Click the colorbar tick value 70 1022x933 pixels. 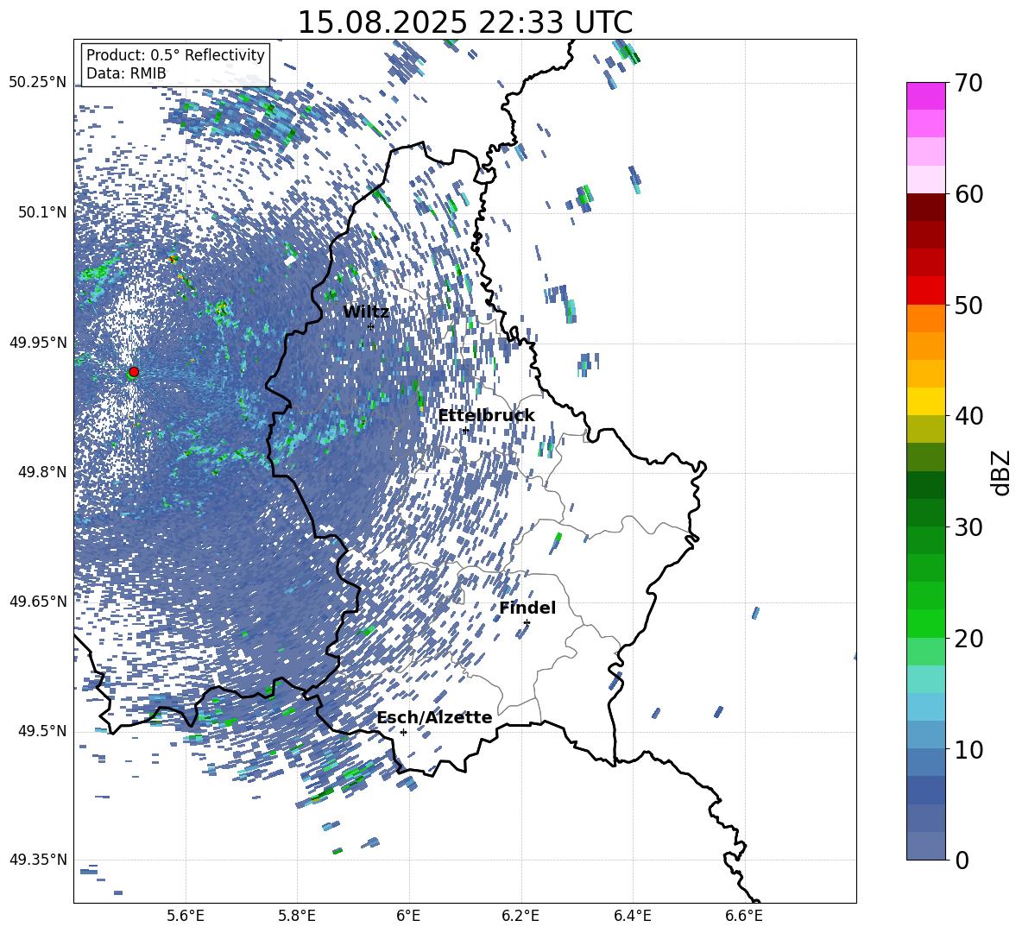969,83
